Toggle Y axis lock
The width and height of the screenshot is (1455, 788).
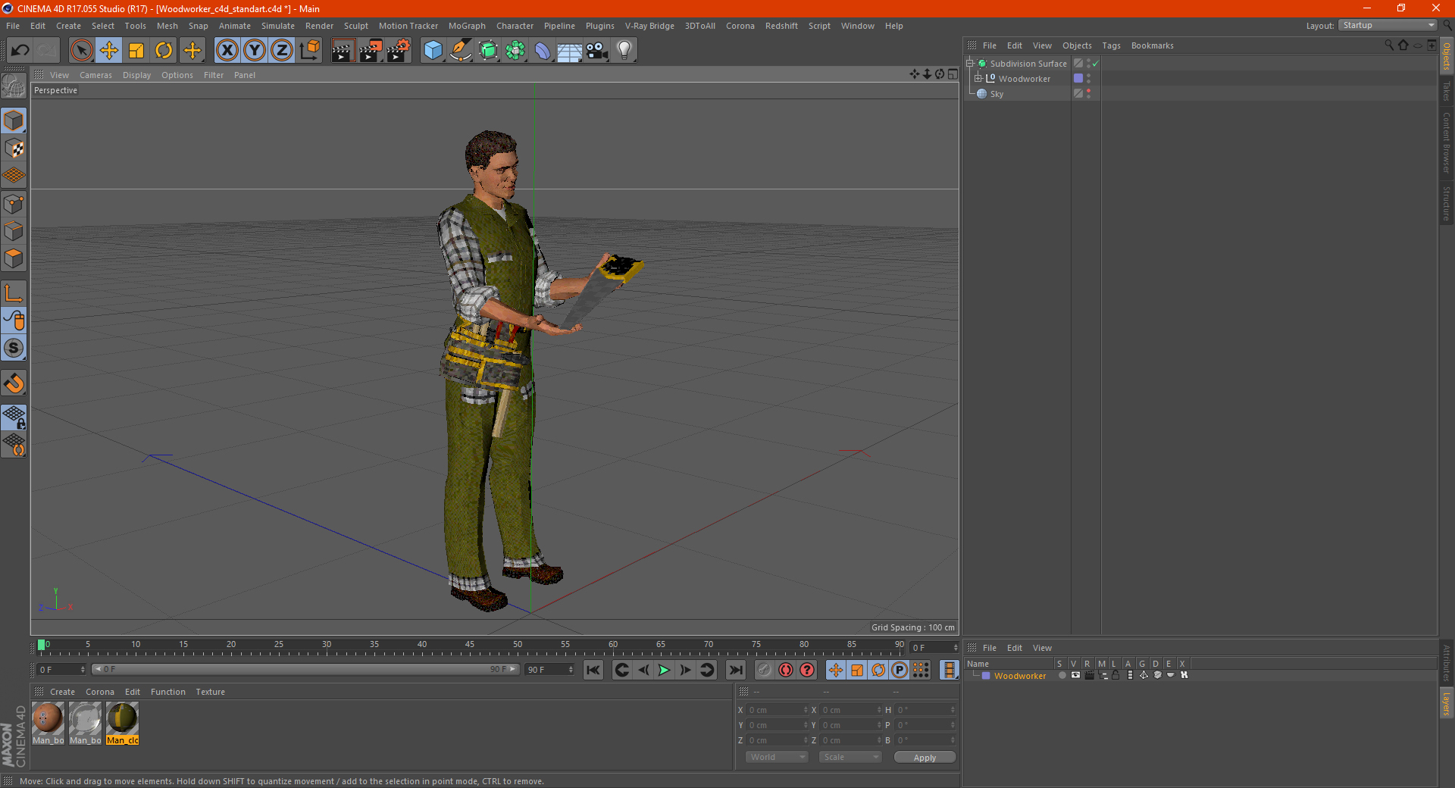(255, 51)
